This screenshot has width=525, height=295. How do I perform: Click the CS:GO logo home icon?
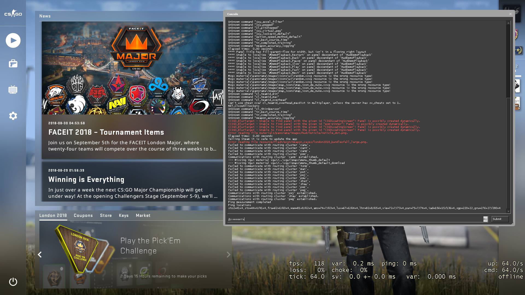pos(13,14)
